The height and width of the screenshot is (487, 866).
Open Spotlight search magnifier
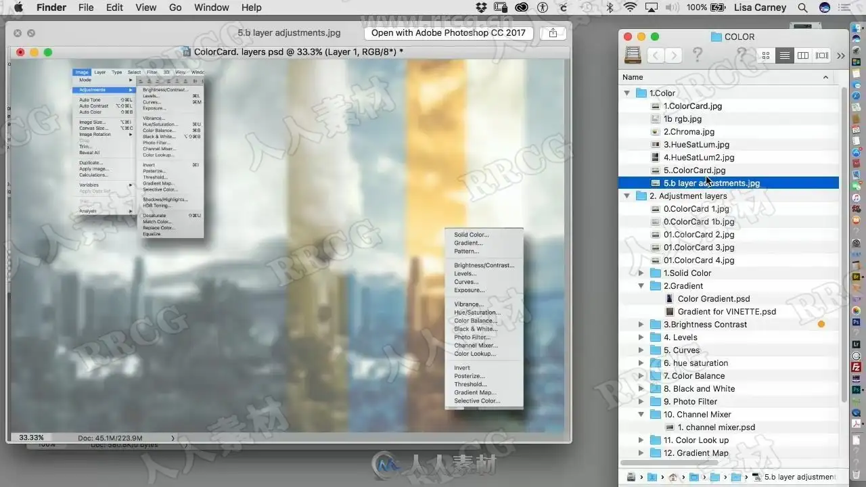tap(802, 7)
